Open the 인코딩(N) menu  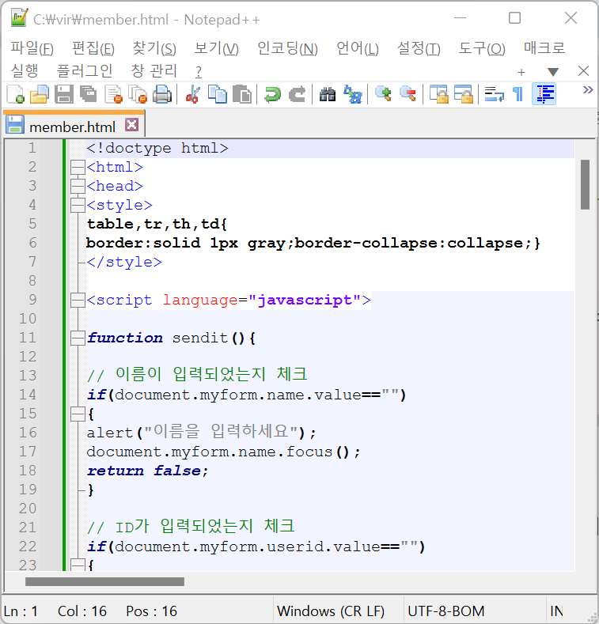(x=287, y=48)
